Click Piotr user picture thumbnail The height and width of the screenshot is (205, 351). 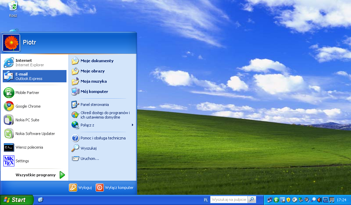pyautogui.click(x=11, y=43)
